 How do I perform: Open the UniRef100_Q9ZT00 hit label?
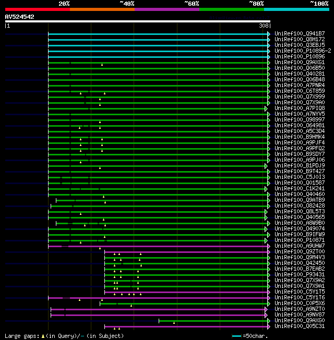click(x=300, y=251)
